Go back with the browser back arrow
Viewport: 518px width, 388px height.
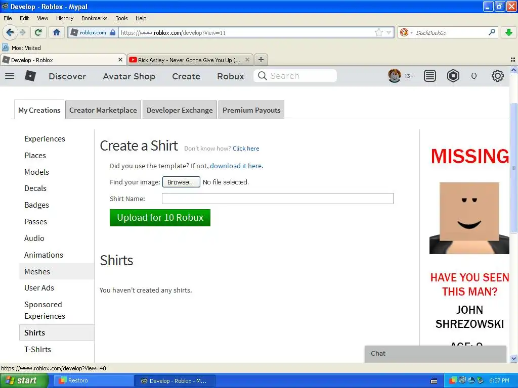(x=10, y=32)
